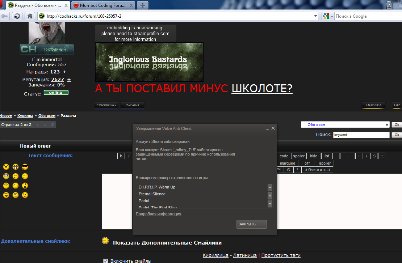Open the Форум breadcrumb link
This screenshot has height=263, width=402.
click(x=6, y=116)
